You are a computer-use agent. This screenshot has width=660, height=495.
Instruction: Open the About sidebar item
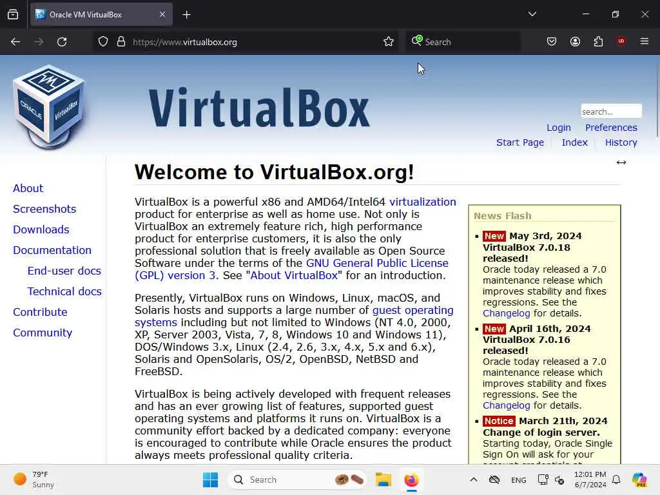[28, 188]
